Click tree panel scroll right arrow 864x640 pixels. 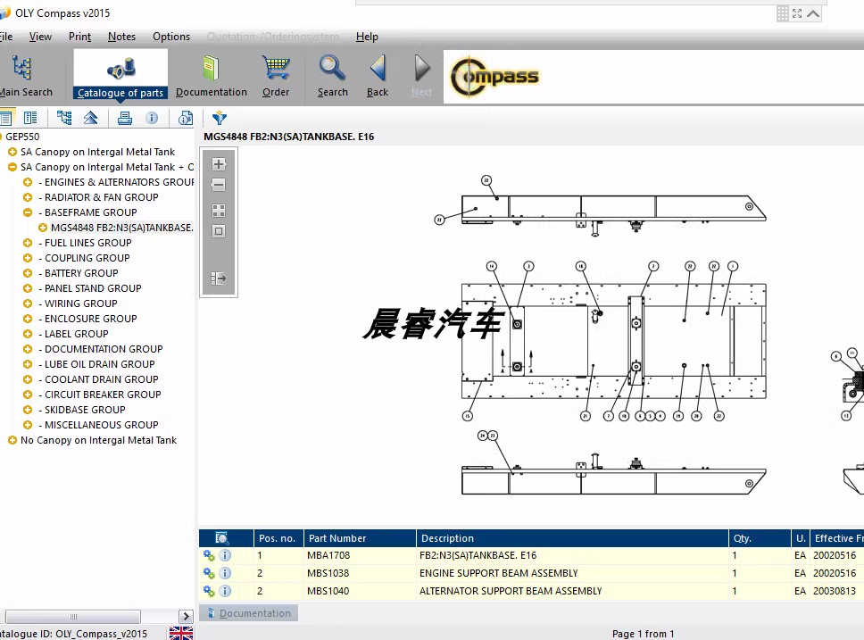(186, 616)
